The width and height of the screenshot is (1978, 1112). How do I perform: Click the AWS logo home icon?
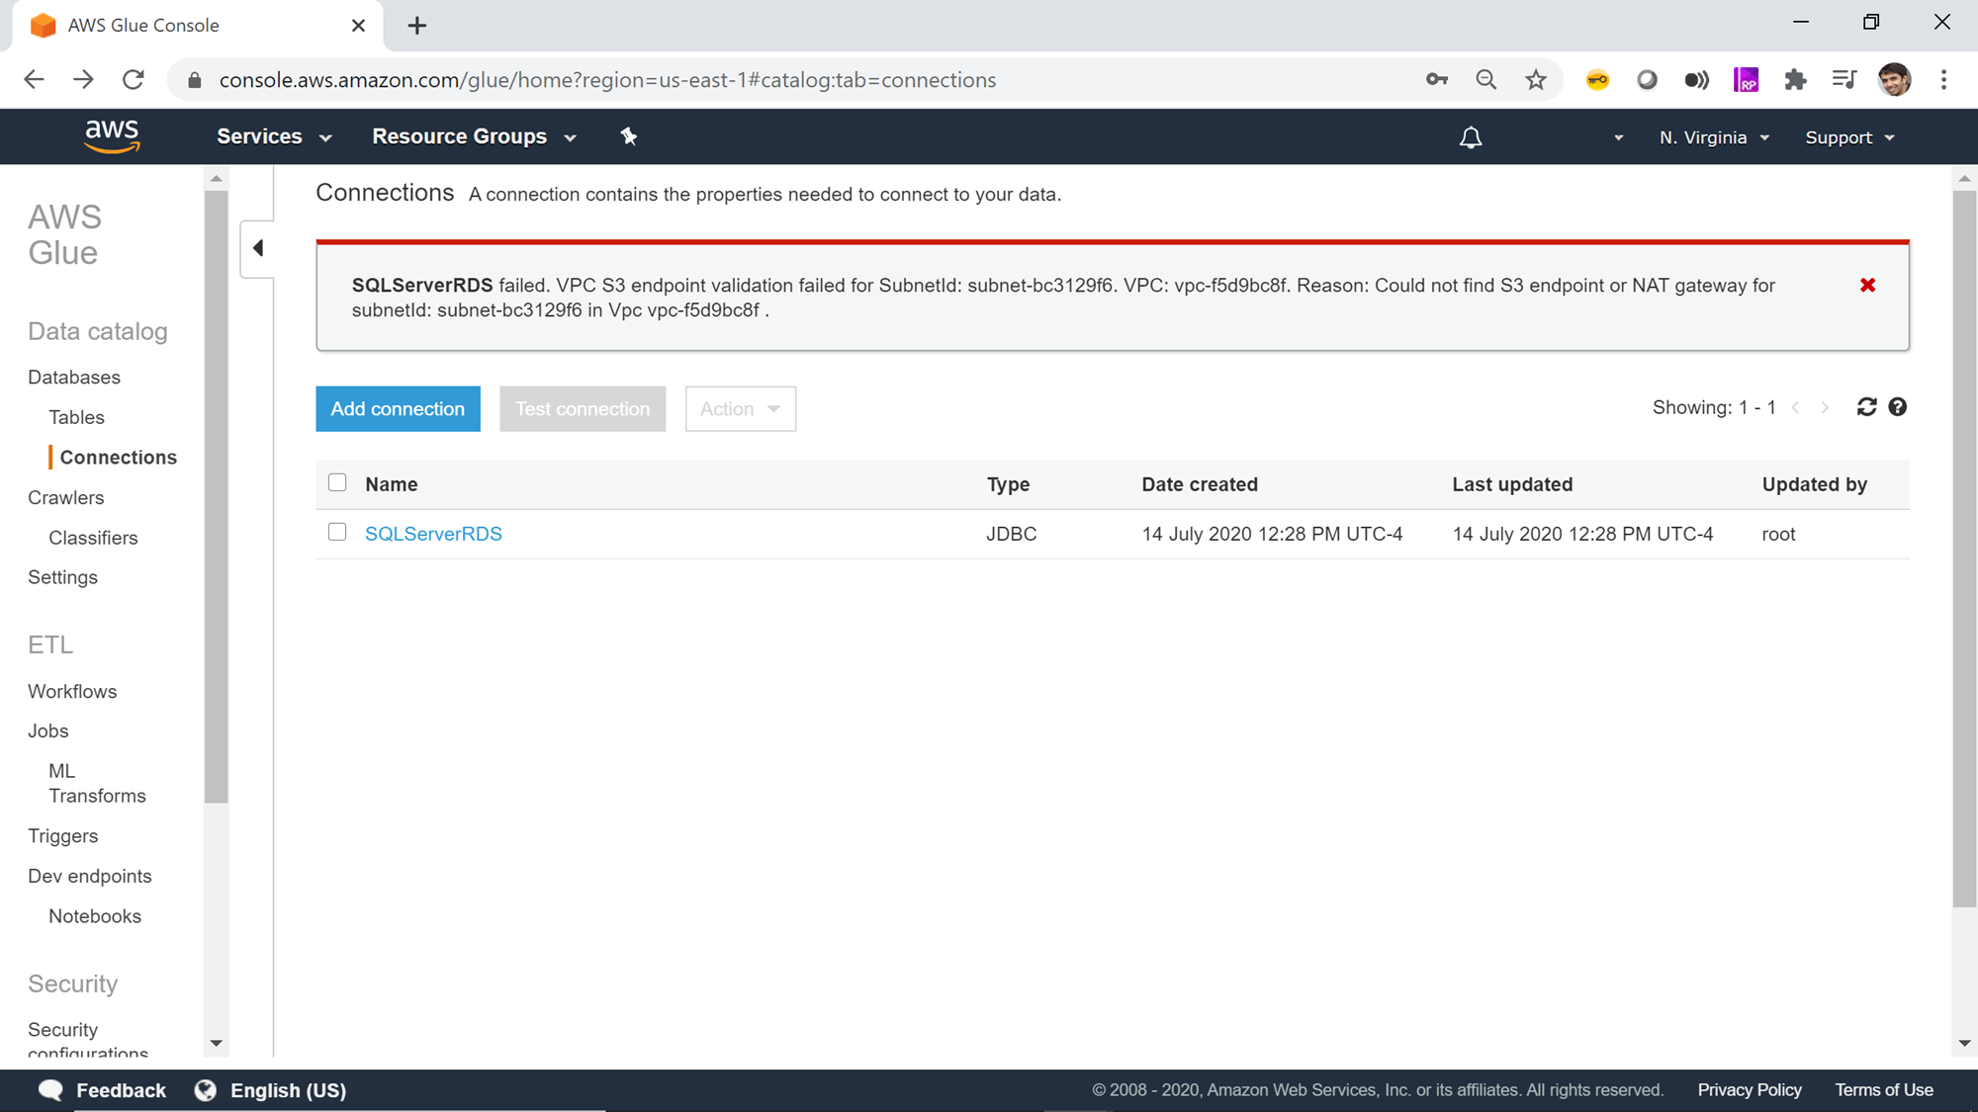point(112,136)
